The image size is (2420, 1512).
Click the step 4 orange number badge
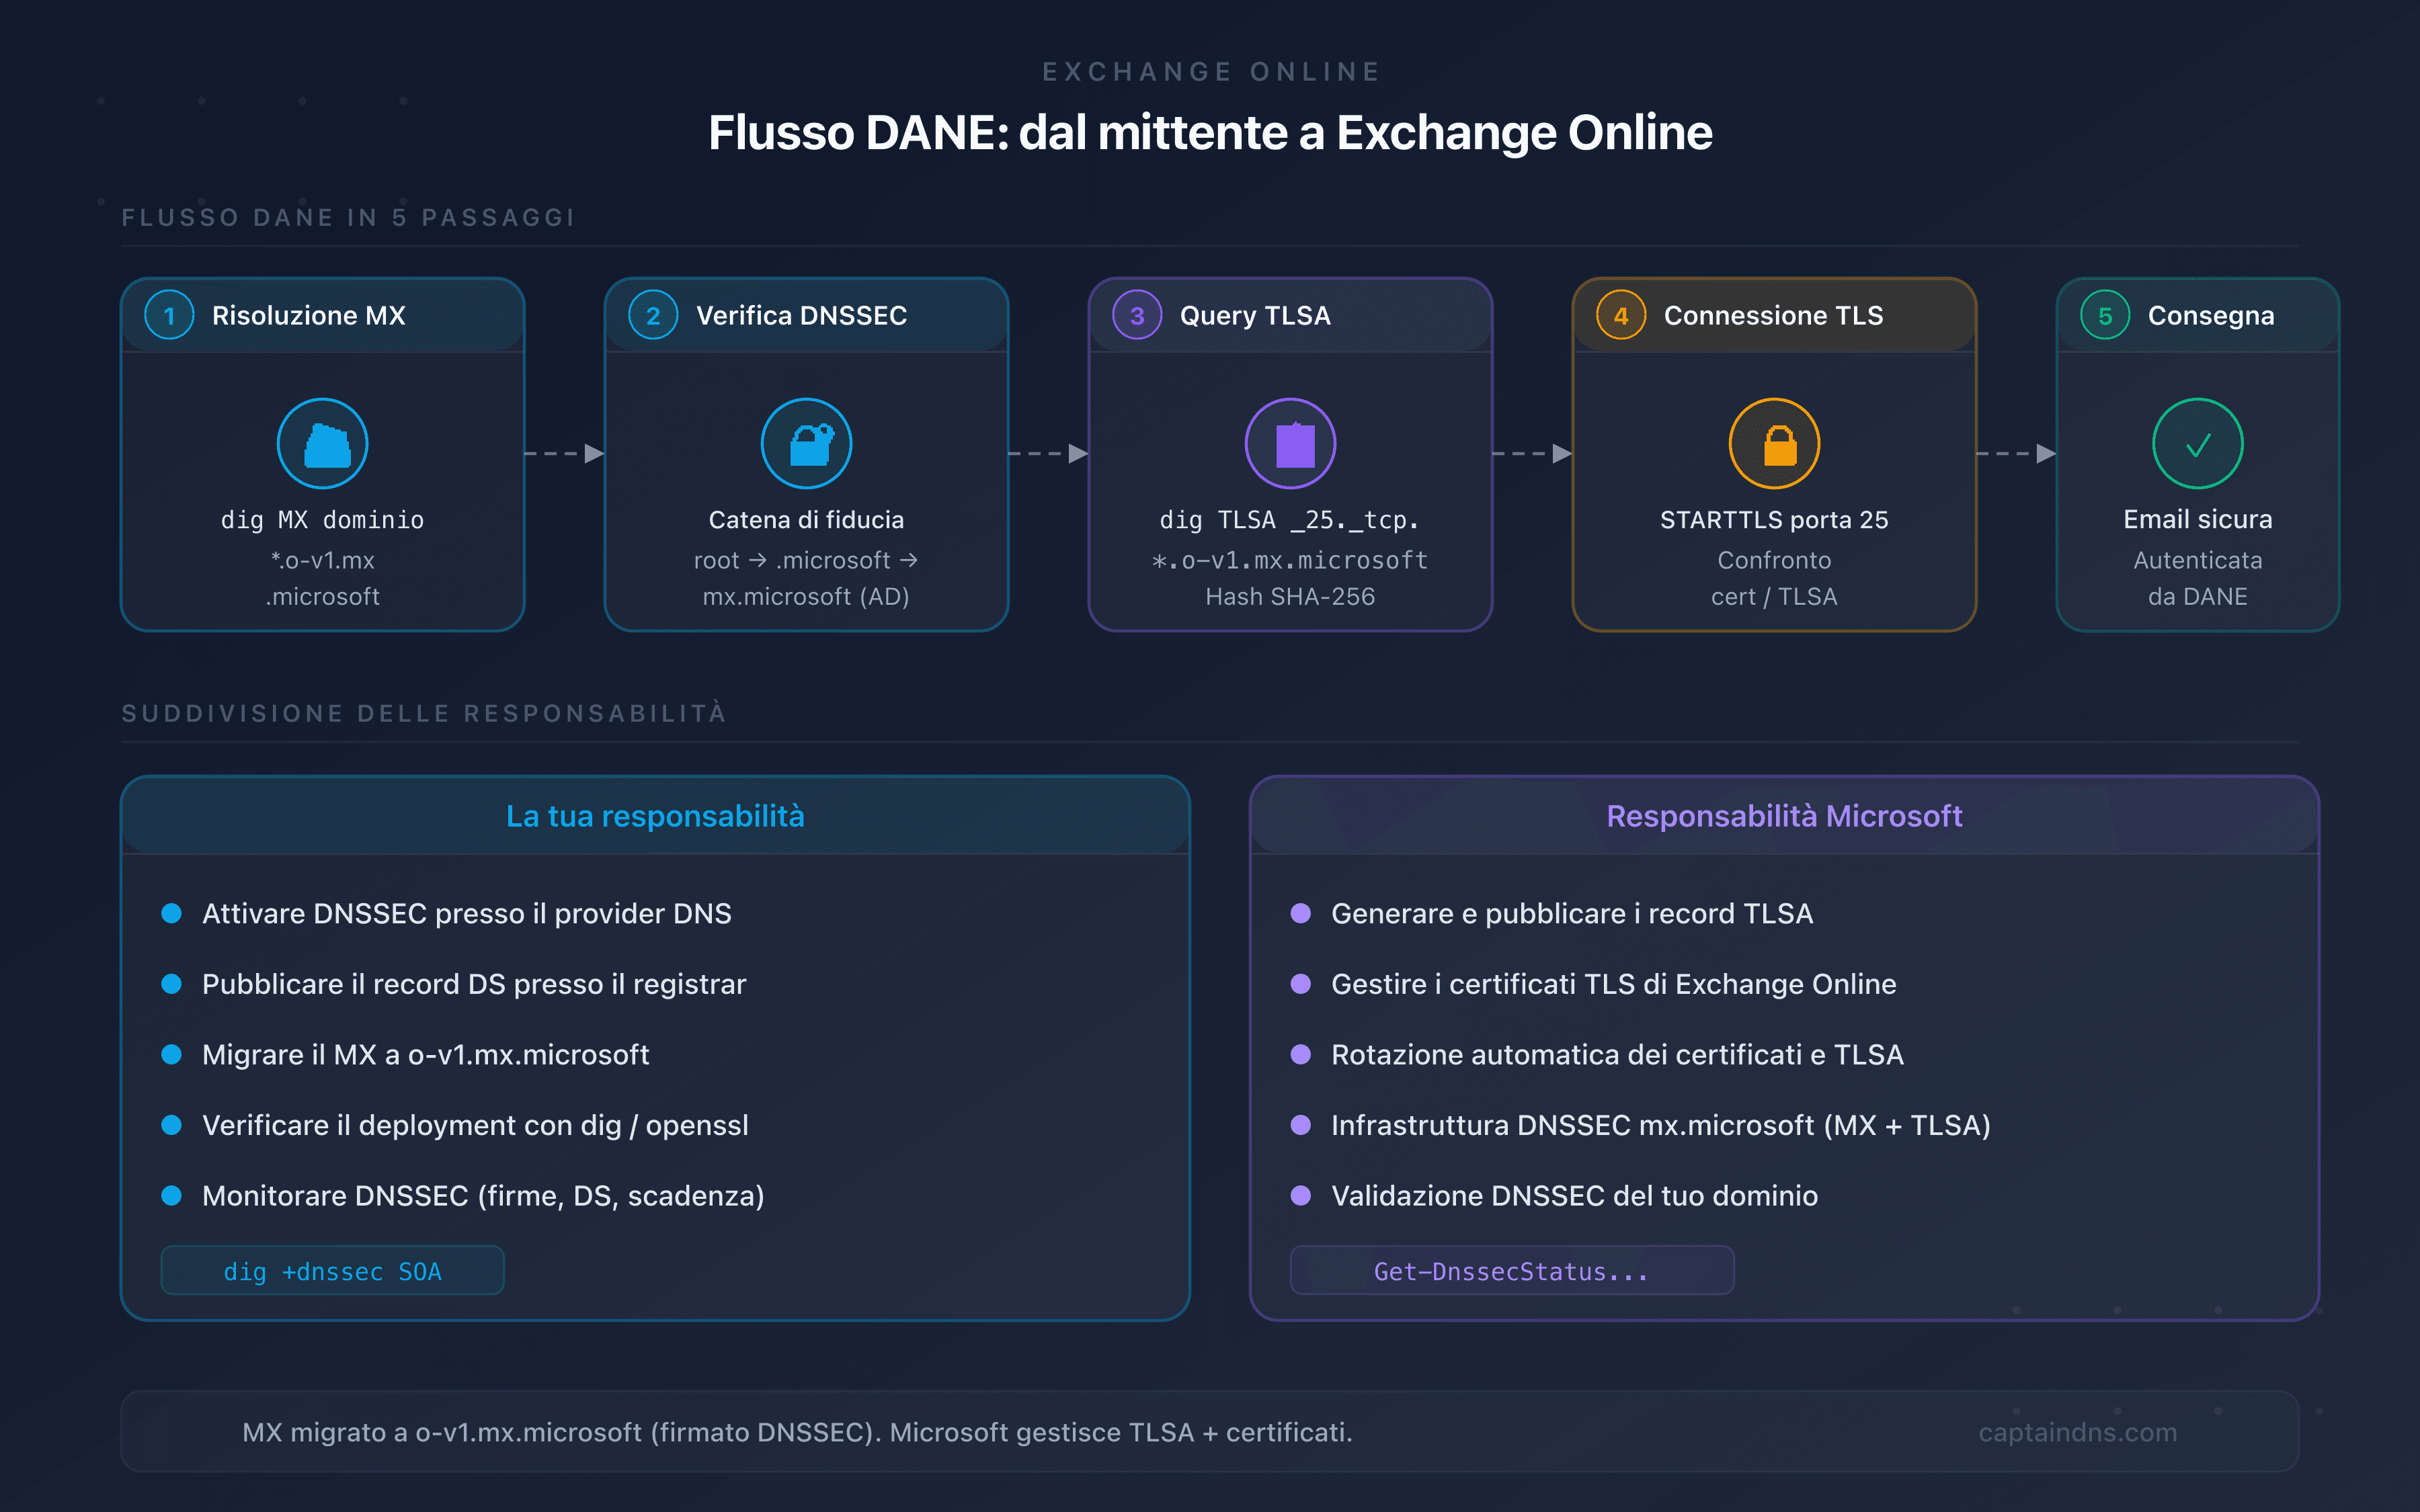pos(1620,315)
